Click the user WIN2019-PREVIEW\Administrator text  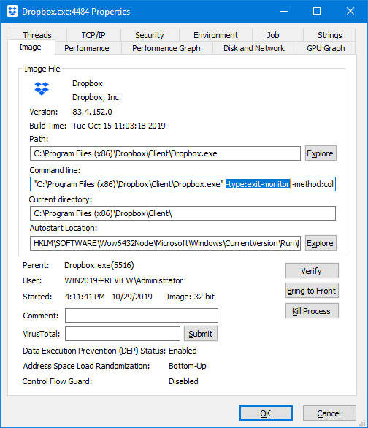123,280
